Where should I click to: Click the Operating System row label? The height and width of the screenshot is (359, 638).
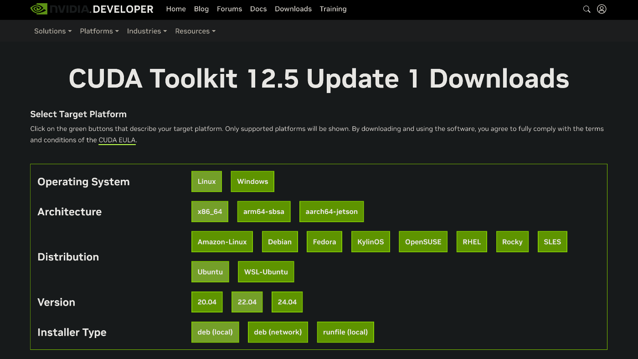pyautogui.click(x=83, y=182)
